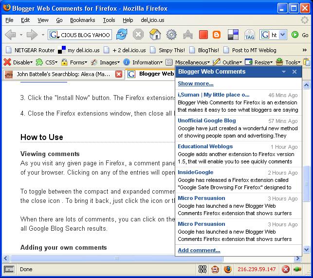The image size is (313, 278).
Task: Click the monkey icon in status bar
Action: tap(215, 269)
